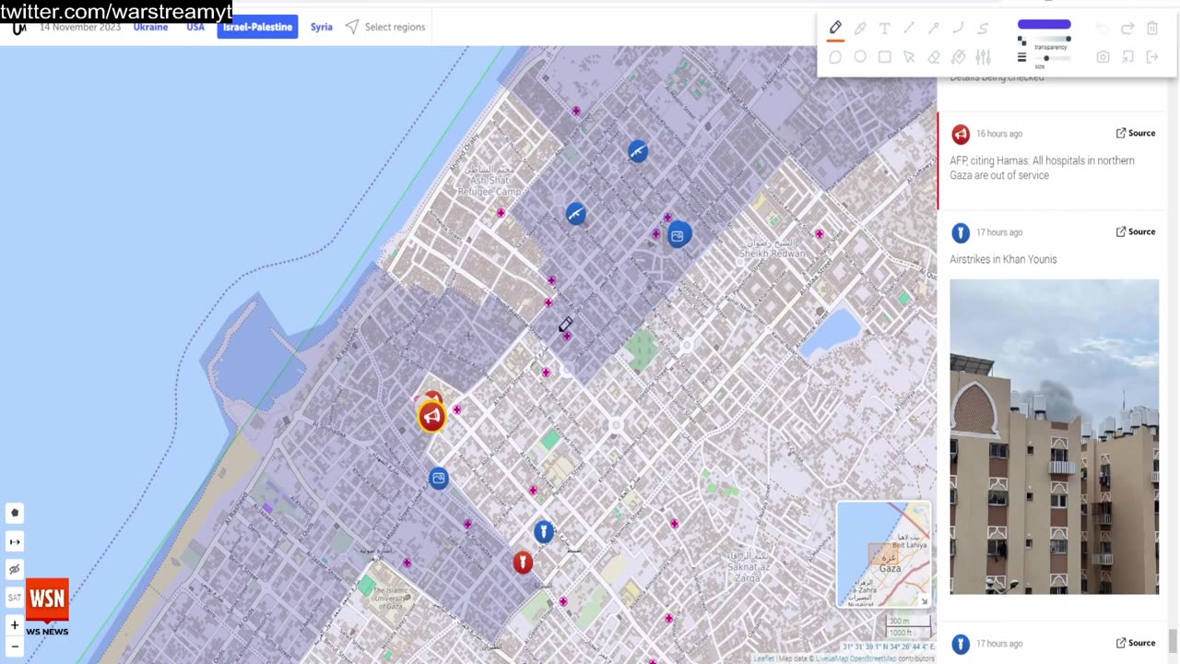Select the eraser tool
Viewport: 1180px width, 664px height.
pos(934,57)
